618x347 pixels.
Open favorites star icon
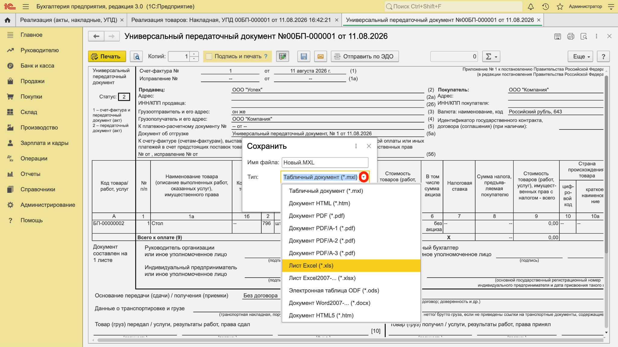tap(560, 6)
